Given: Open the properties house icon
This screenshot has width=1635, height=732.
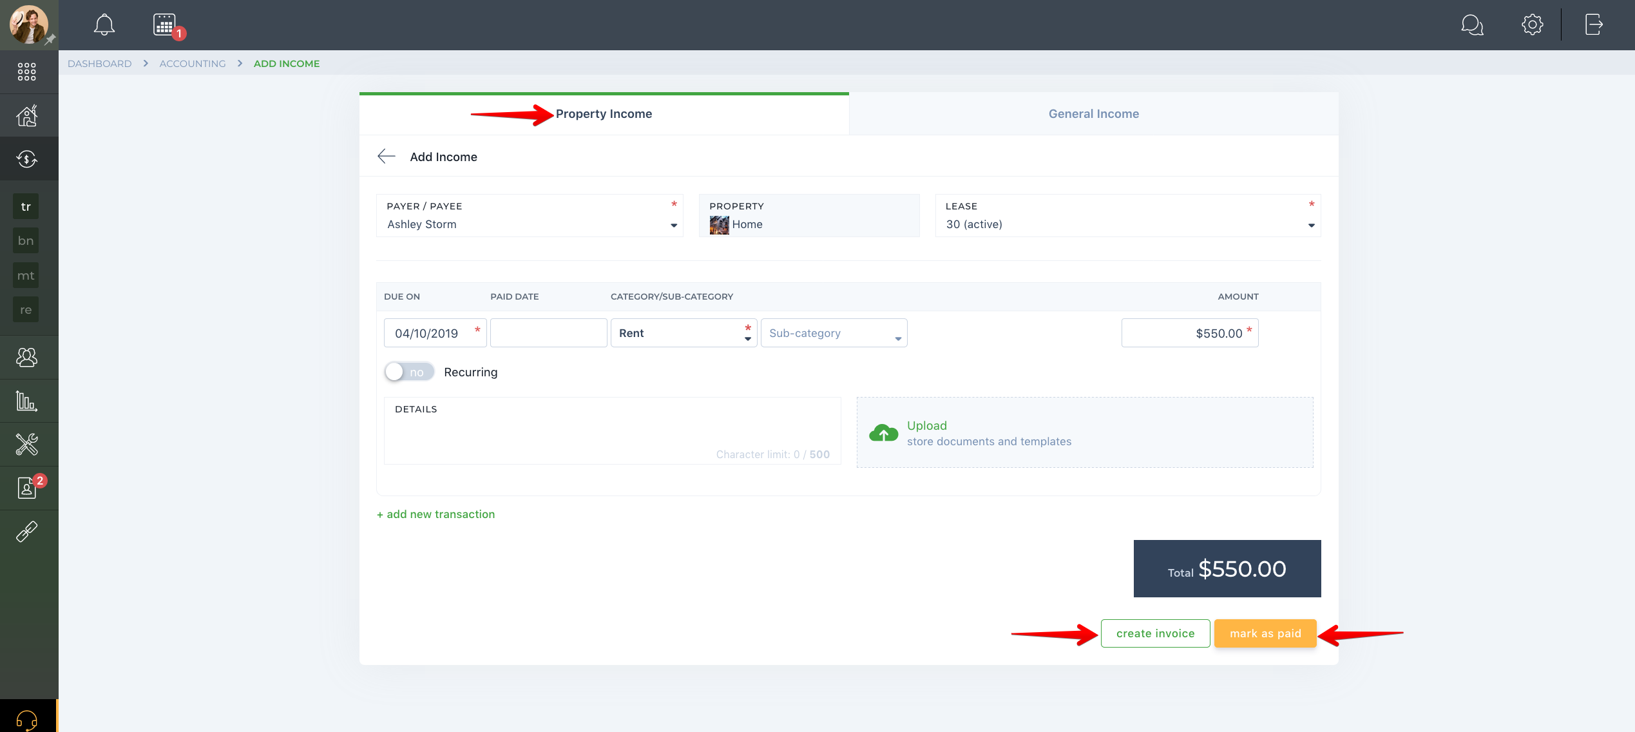Looking at the screenshot, I should coord(27,115).
